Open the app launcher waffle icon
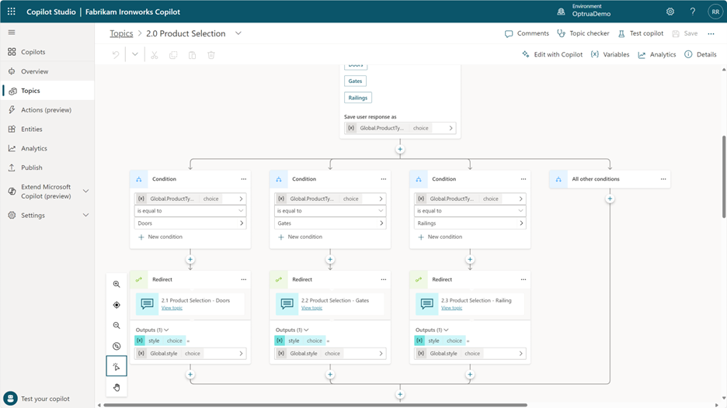727x408 pixels. pyautogui.click(x=11, y=12)
